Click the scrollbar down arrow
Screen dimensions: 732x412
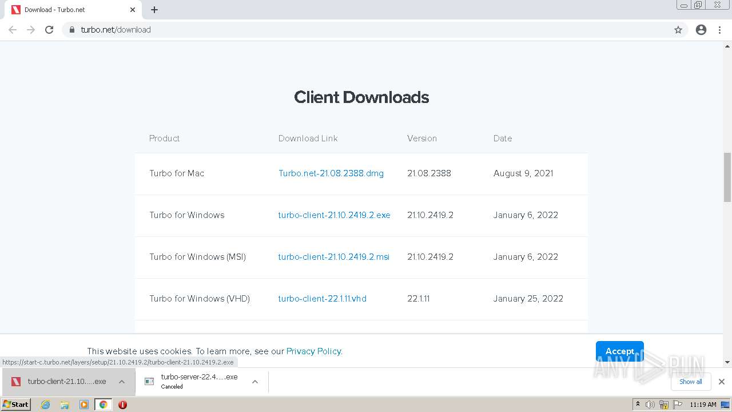coord(727,362)
